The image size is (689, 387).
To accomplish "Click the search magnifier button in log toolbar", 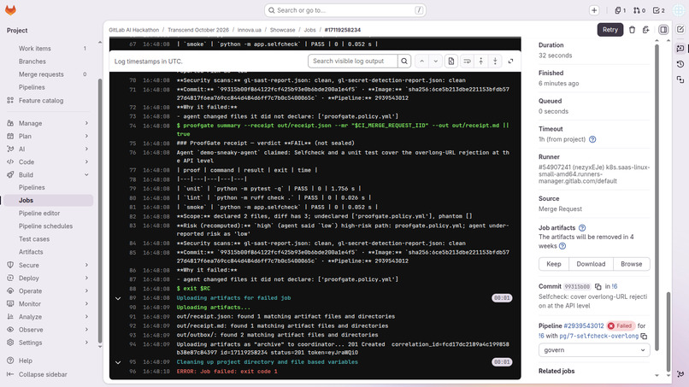I will [404, 61].
